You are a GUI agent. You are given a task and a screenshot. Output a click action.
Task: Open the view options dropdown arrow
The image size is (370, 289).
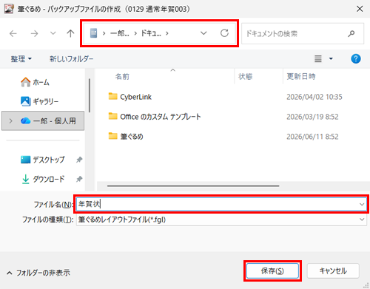(331, 58)
